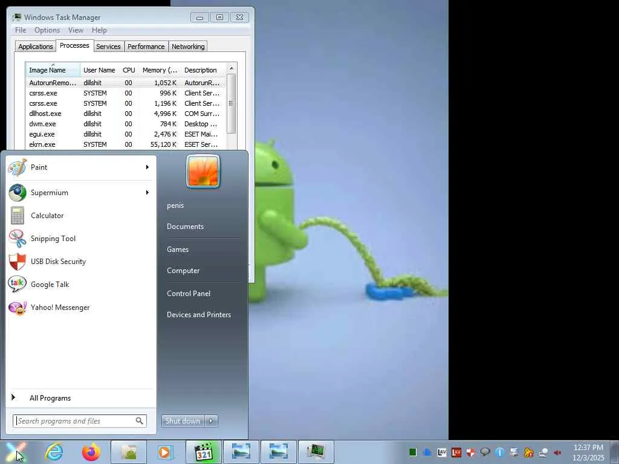This screenshot has height=464, width=619.
Task: Sort processes by Image Name column
Action: tap(53, 70)
